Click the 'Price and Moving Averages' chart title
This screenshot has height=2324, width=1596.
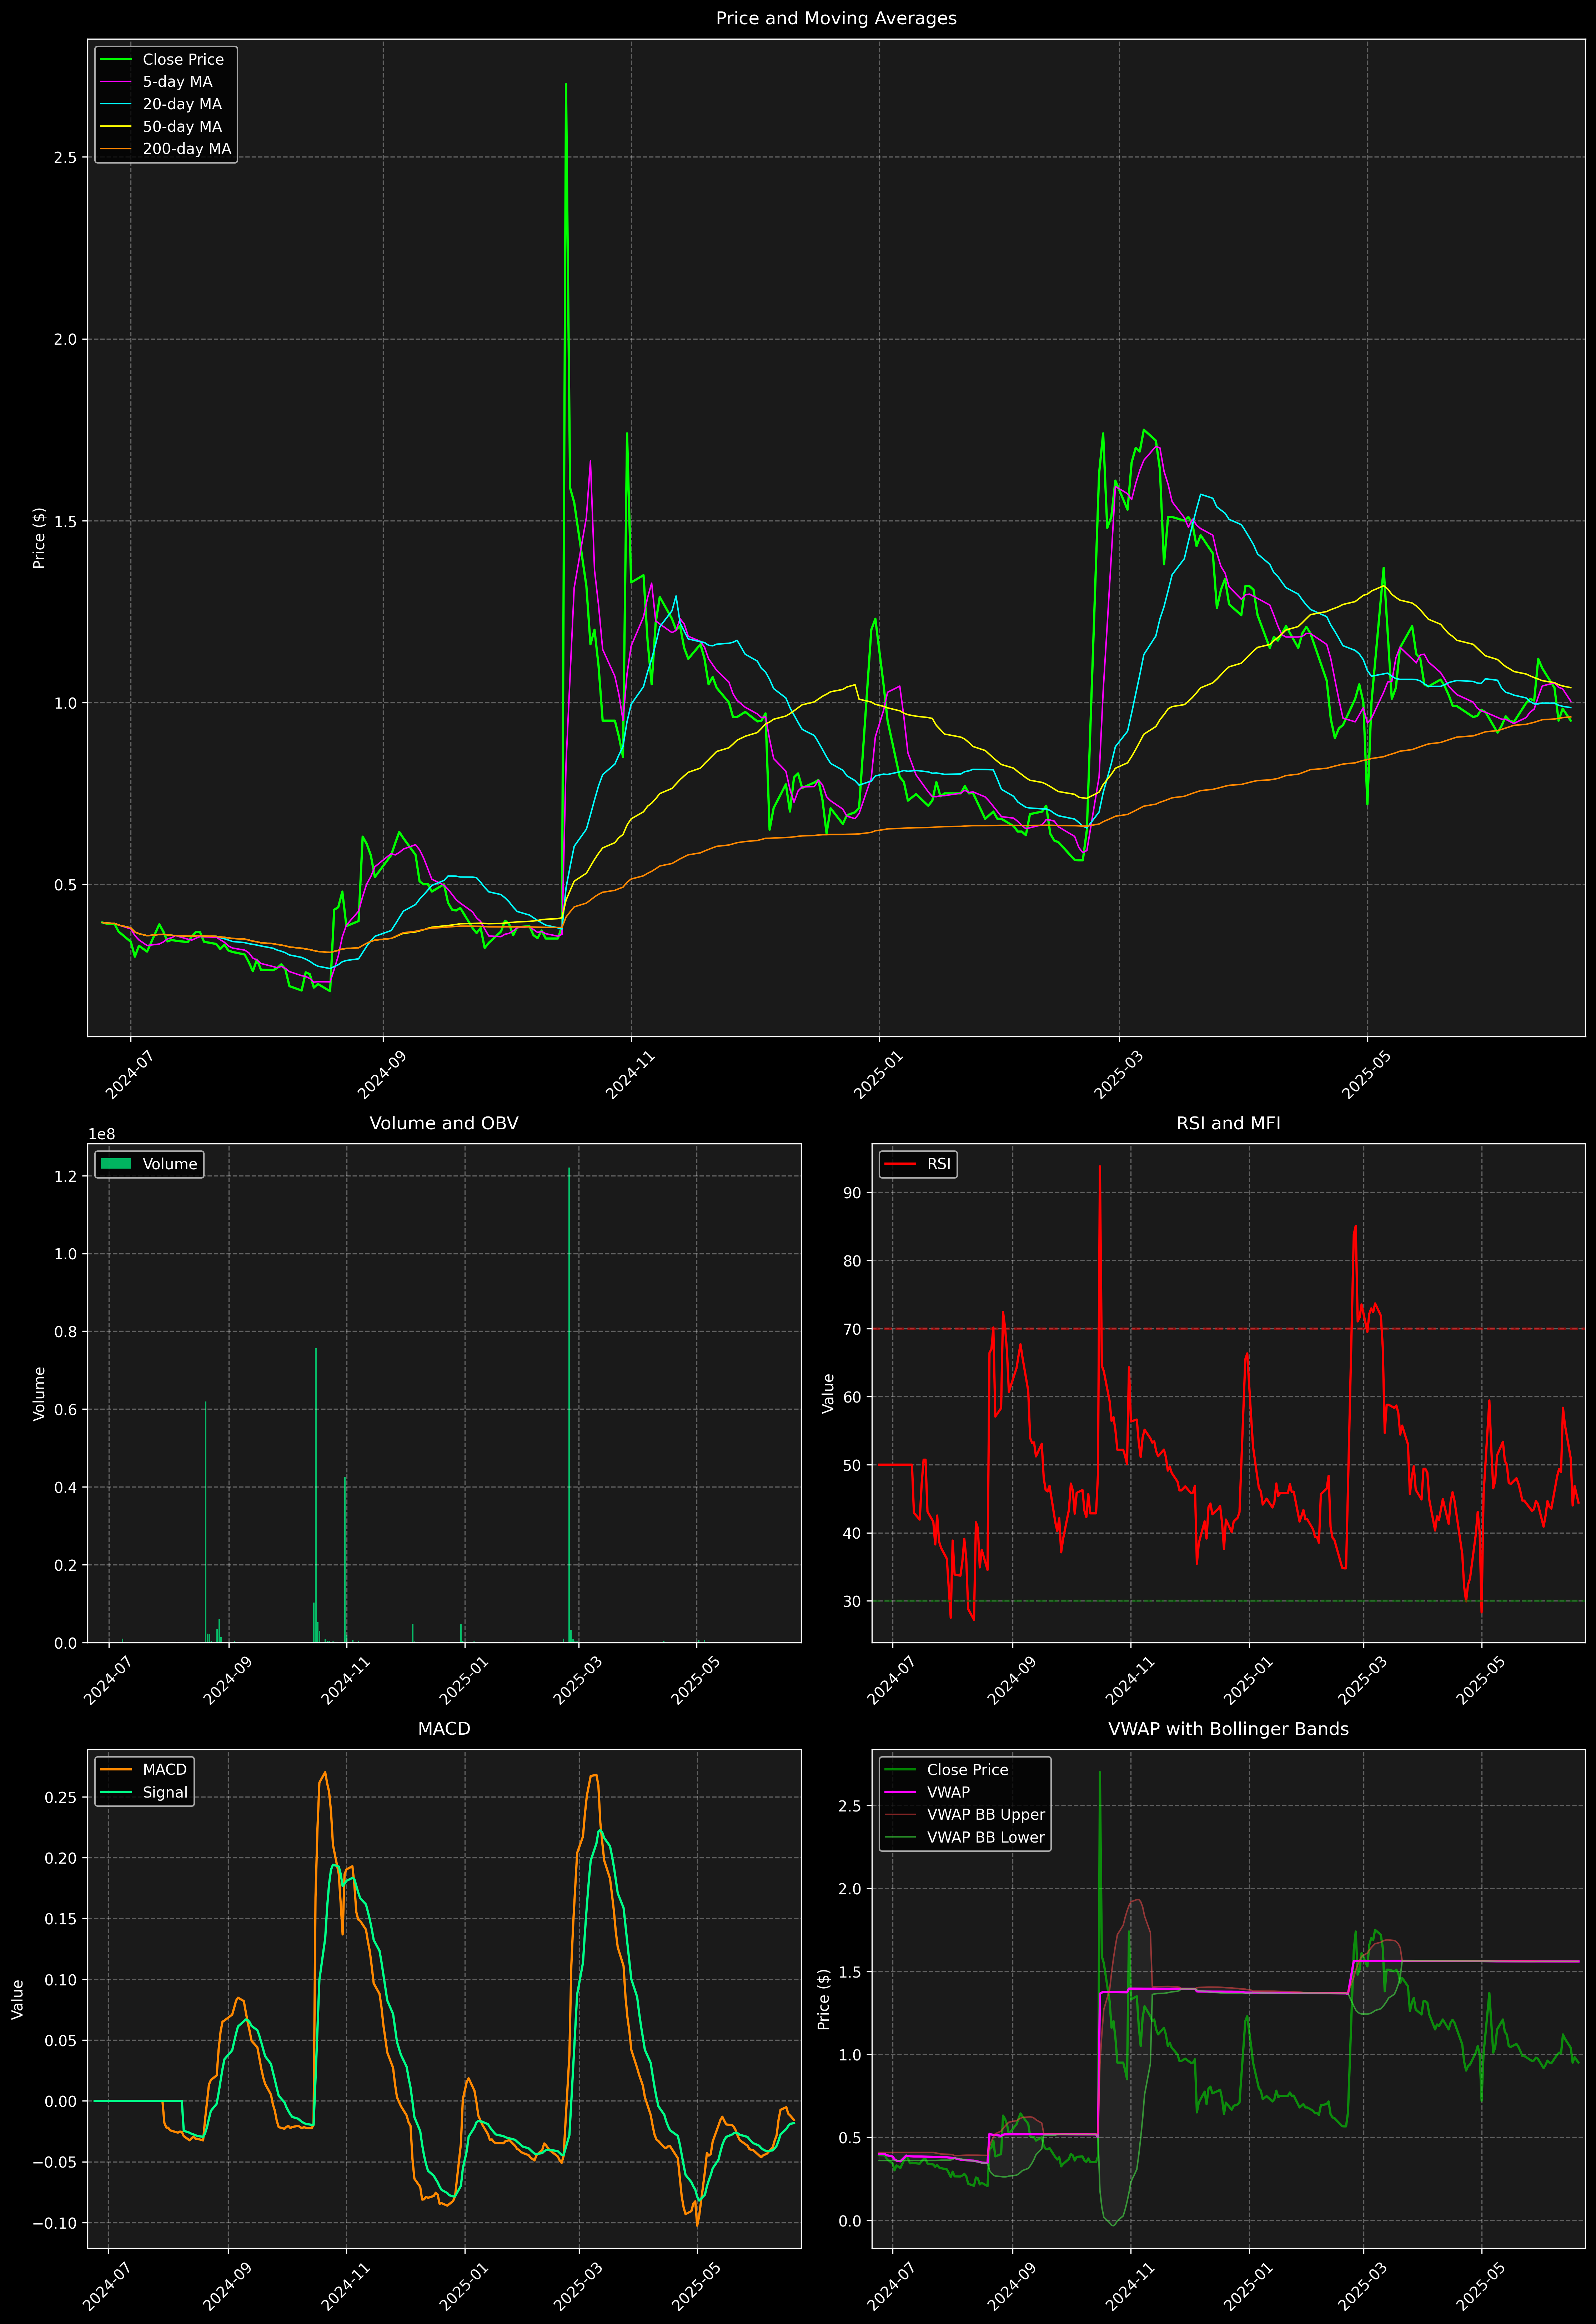tap(836, 18)
